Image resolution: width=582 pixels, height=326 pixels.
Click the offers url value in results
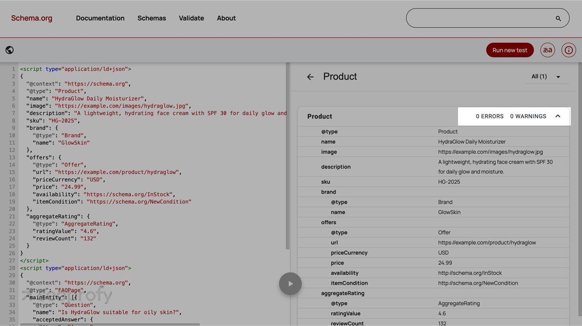[x=487, y=243]
